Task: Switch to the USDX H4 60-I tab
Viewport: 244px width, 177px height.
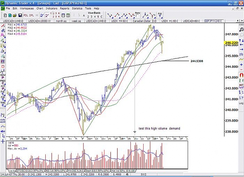Action: coord(120,21)
